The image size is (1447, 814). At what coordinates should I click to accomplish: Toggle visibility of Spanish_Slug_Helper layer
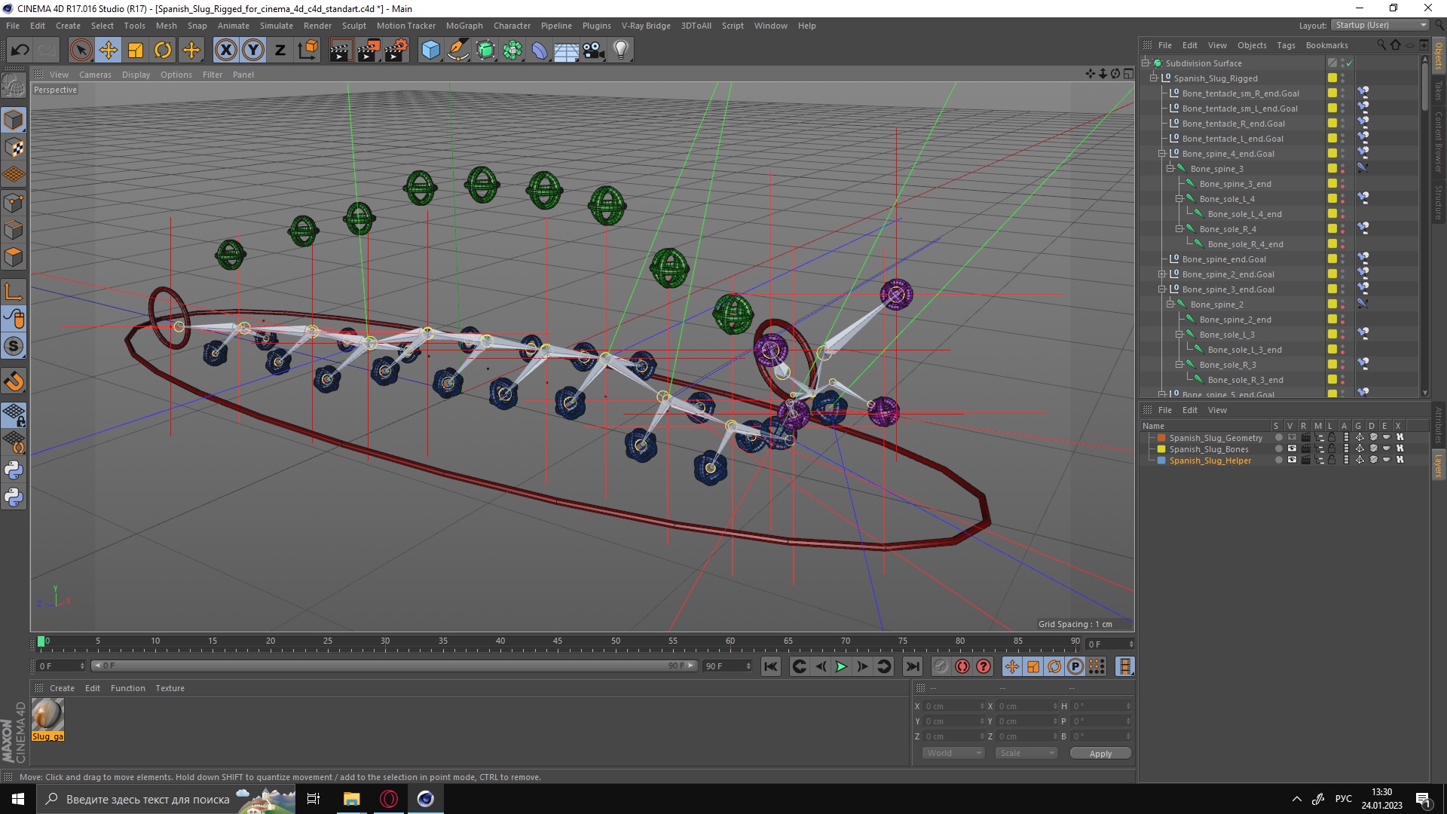1292,461
